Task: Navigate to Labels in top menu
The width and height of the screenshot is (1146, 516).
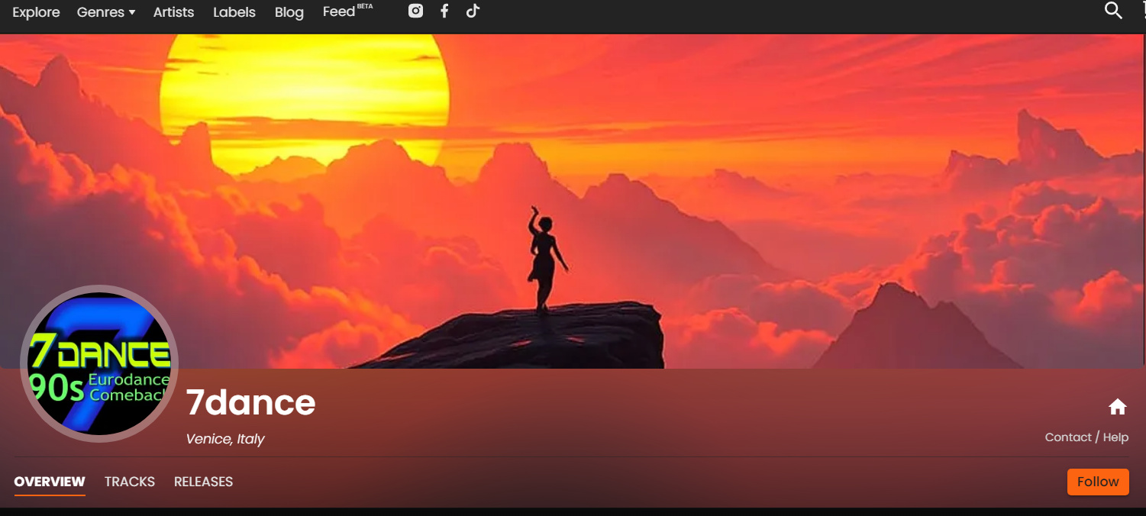Action: click(234, 12)
